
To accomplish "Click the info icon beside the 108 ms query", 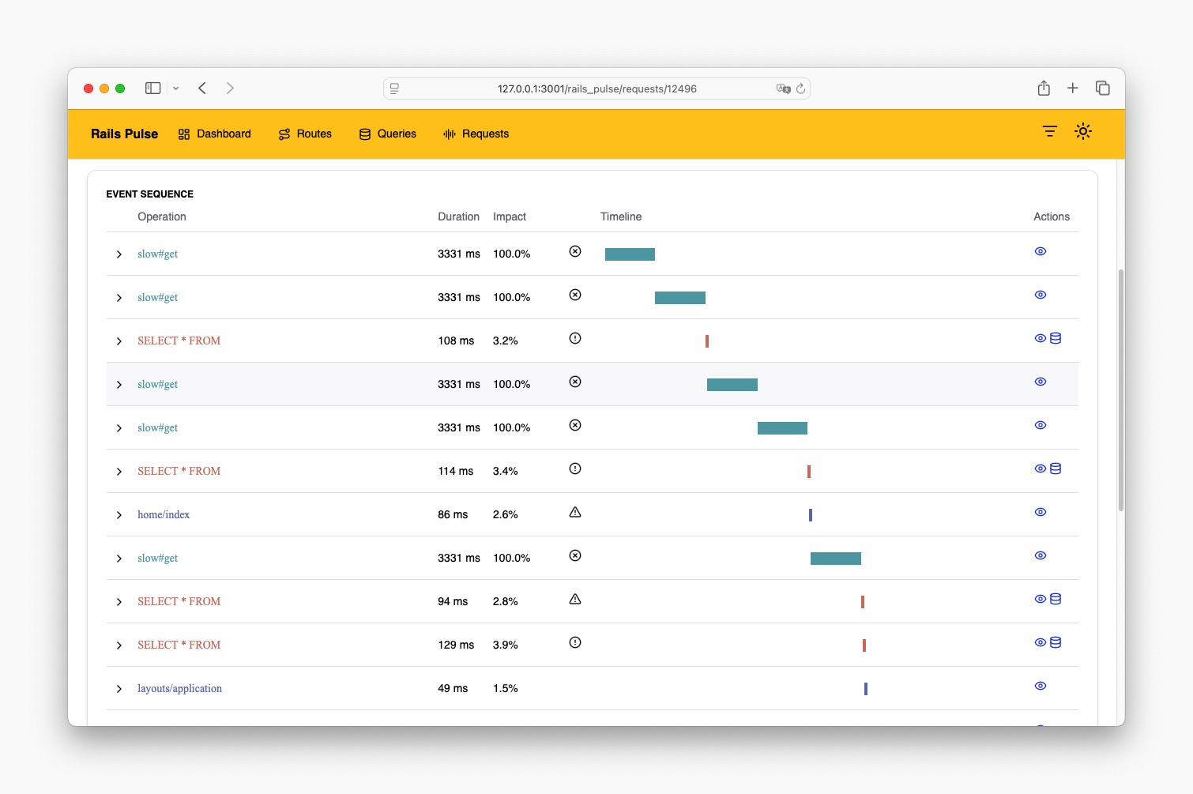I will click(574, 338).
